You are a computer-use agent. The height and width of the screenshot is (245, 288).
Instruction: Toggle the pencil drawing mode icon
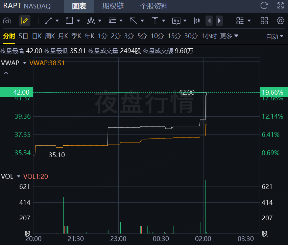[25, 21]
